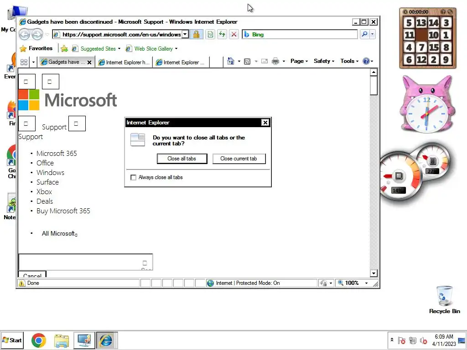Click the All Microsoft link
Screen dimensions: 467x350
[59, 233]
